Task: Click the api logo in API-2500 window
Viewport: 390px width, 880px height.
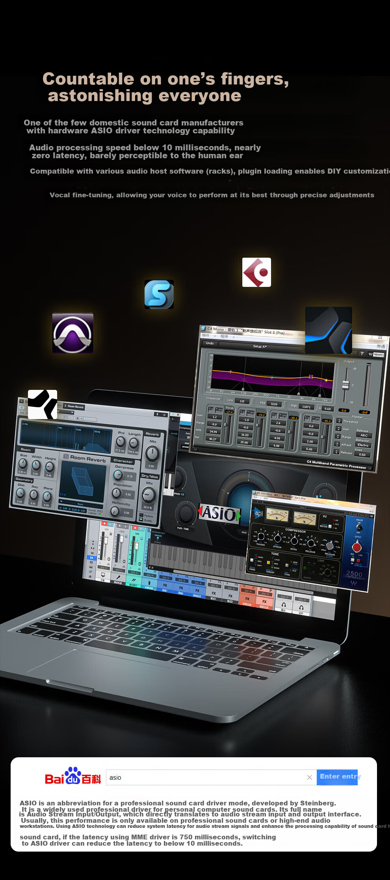Action: pyautogui.click(x=259, y=513)
